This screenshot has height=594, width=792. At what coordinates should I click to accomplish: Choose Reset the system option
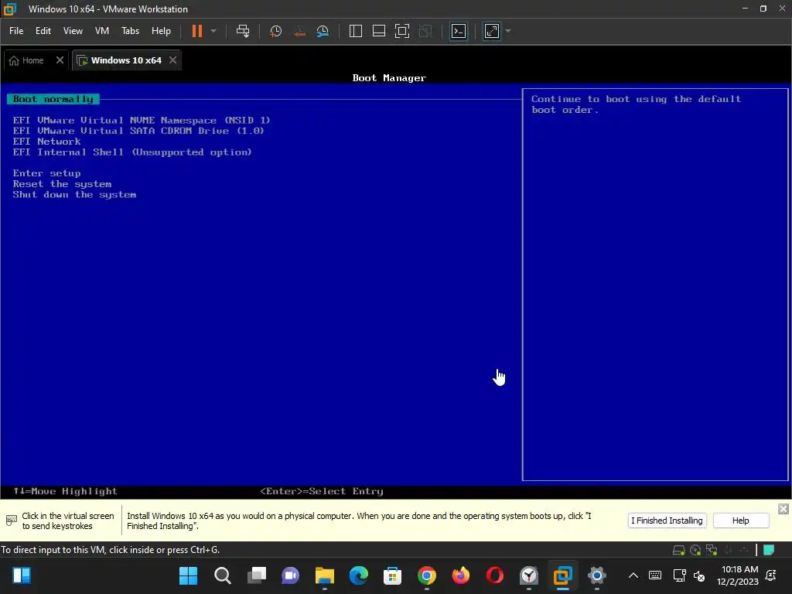click(62, 184)
